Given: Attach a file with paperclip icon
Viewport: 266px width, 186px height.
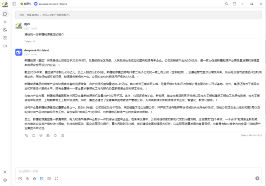Looking at the screenshot, I should pos(27,178).
